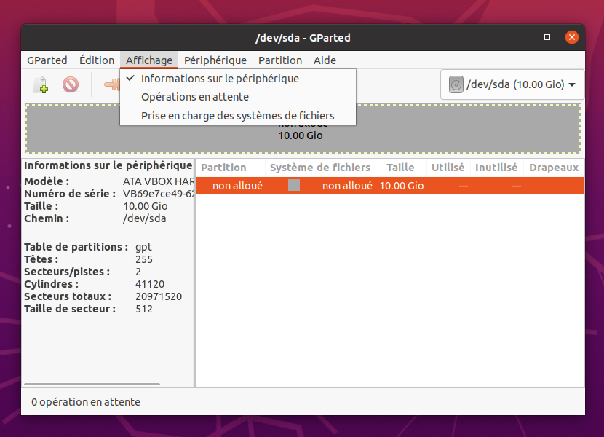Click the disk icon in device selector
Image resolution: width=604 pixels, height=437 pixels.
(456, 84)
